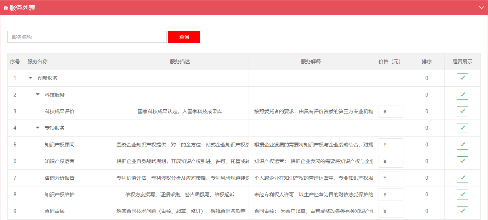Click explanation starting 按照委托者的要求
Viewport: 488px width, 220px height.
(x=313, y=111)
